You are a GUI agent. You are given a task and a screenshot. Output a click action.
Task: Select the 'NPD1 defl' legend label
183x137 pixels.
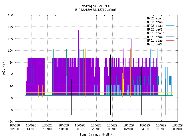pos(155,45)
